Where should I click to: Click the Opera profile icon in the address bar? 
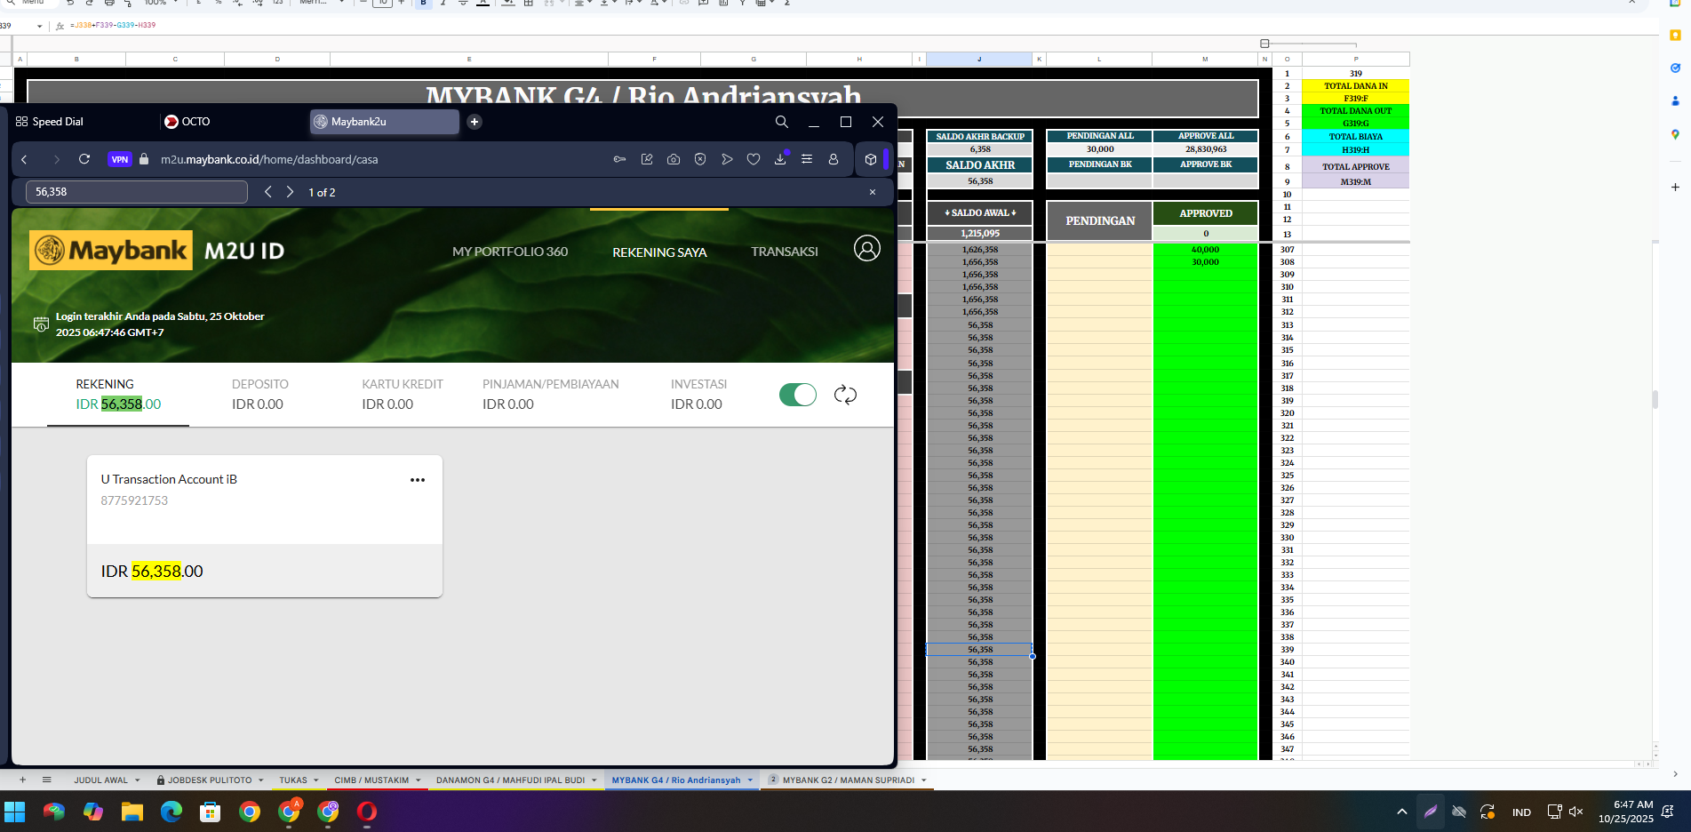pyautogui.click(x=834, y=159)
